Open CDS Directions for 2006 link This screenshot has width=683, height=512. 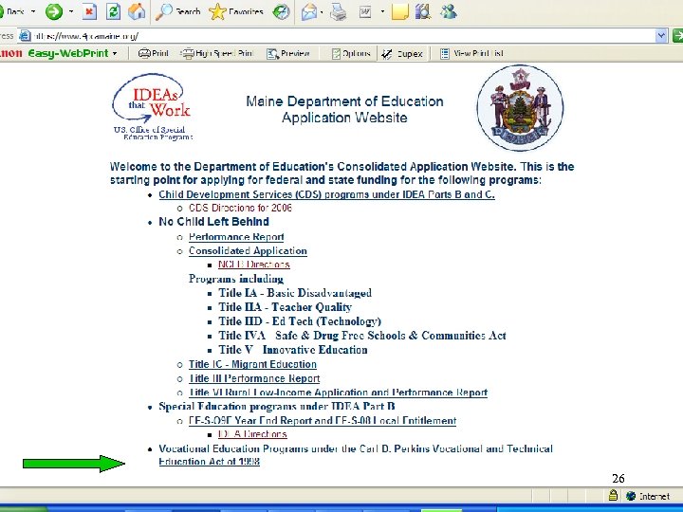pos(240,208)
